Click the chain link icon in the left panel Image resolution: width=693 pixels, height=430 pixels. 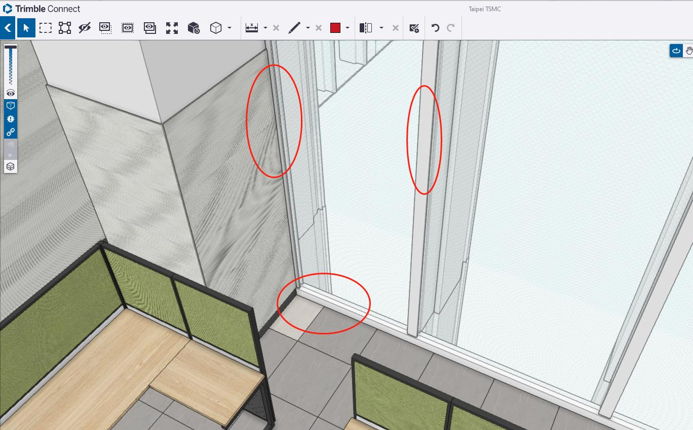click(11, 132)
